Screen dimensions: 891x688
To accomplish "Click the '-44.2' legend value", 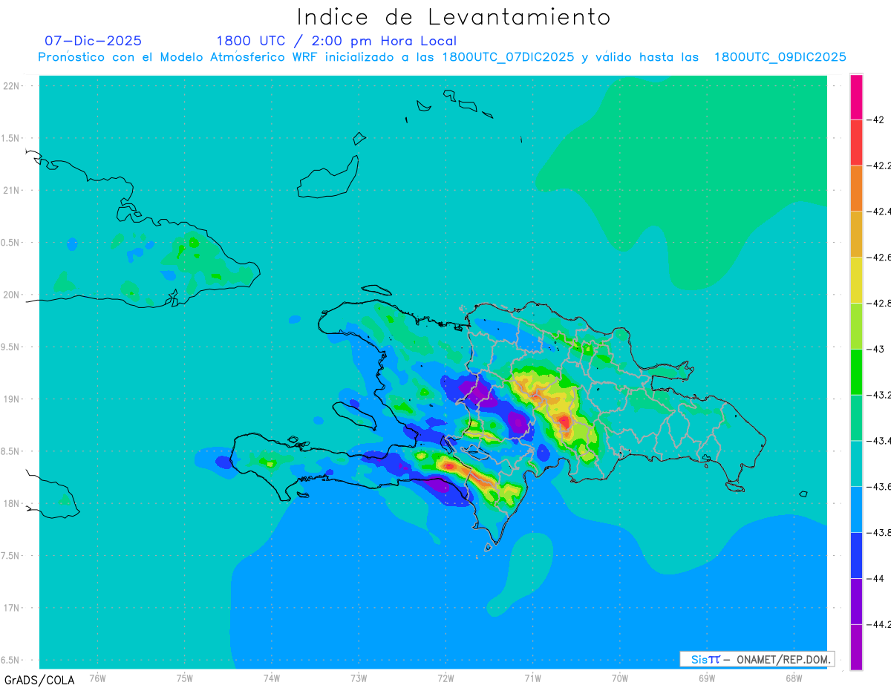I will click(x=879, y=624).
